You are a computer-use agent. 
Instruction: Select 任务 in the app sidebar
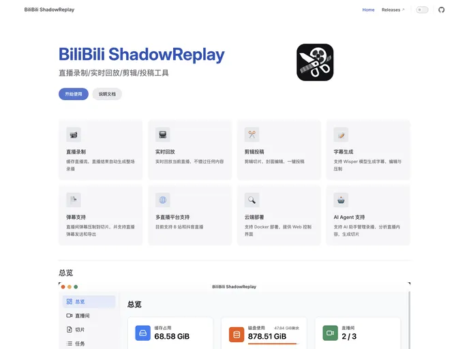click(x=89, y=344)
